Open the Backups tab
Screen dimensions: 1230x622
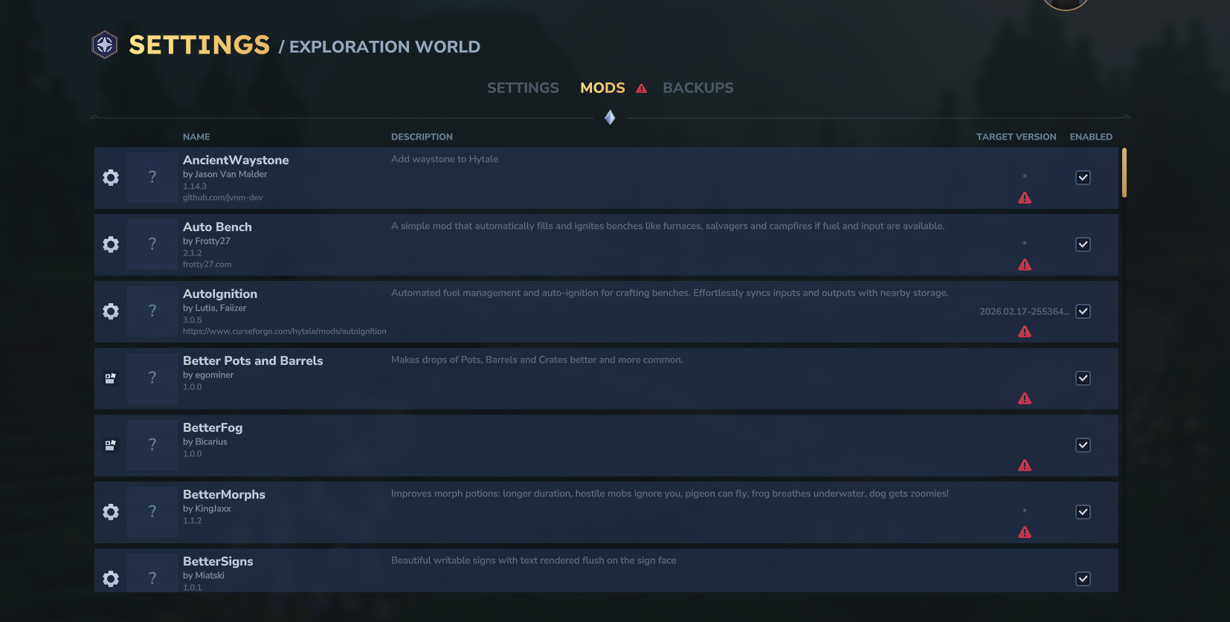698,88
